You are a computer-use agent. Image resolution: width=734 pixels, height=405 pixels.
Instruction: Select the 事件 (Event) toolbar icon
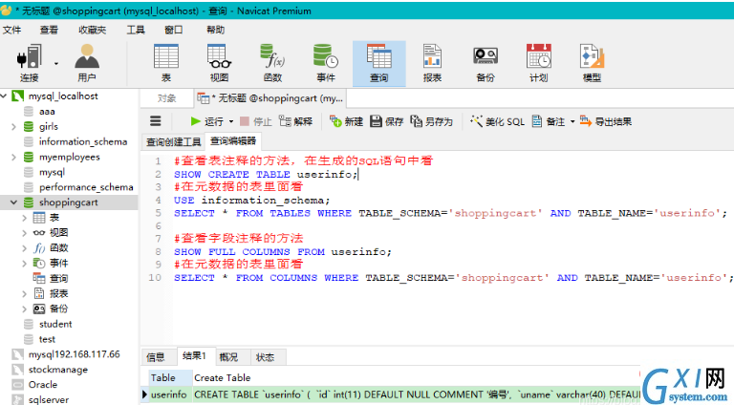pos(326,63)
